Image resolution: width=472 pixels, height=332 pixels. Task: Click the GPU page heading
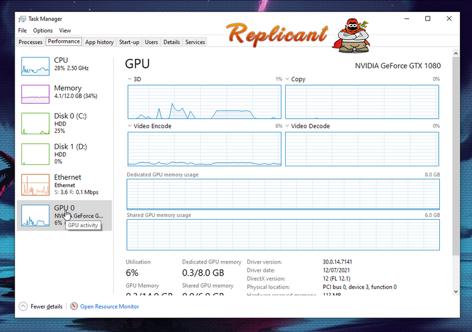click(x=137, y=63)
